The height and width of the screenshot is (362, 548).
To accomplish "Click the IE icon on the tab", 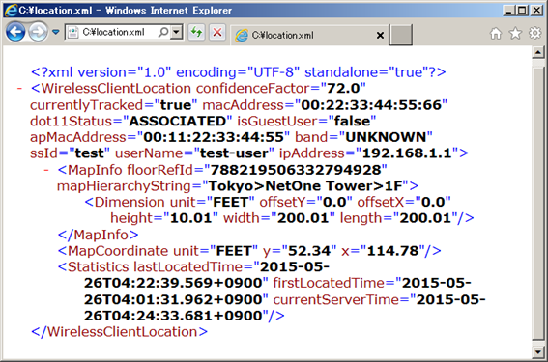I will point(242,36).
